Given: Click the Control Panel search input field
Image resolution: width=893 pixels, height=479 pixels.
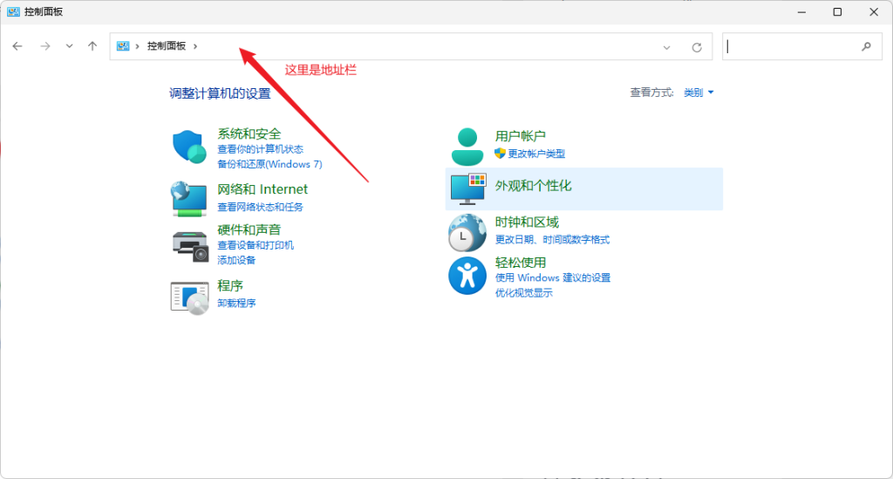Looking at the screenshot, I should click(x=802, y=47).
